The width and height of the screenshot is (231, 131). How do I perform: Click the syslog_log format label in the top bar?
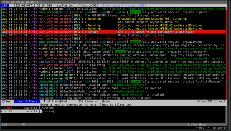click(x=65, y=5)
